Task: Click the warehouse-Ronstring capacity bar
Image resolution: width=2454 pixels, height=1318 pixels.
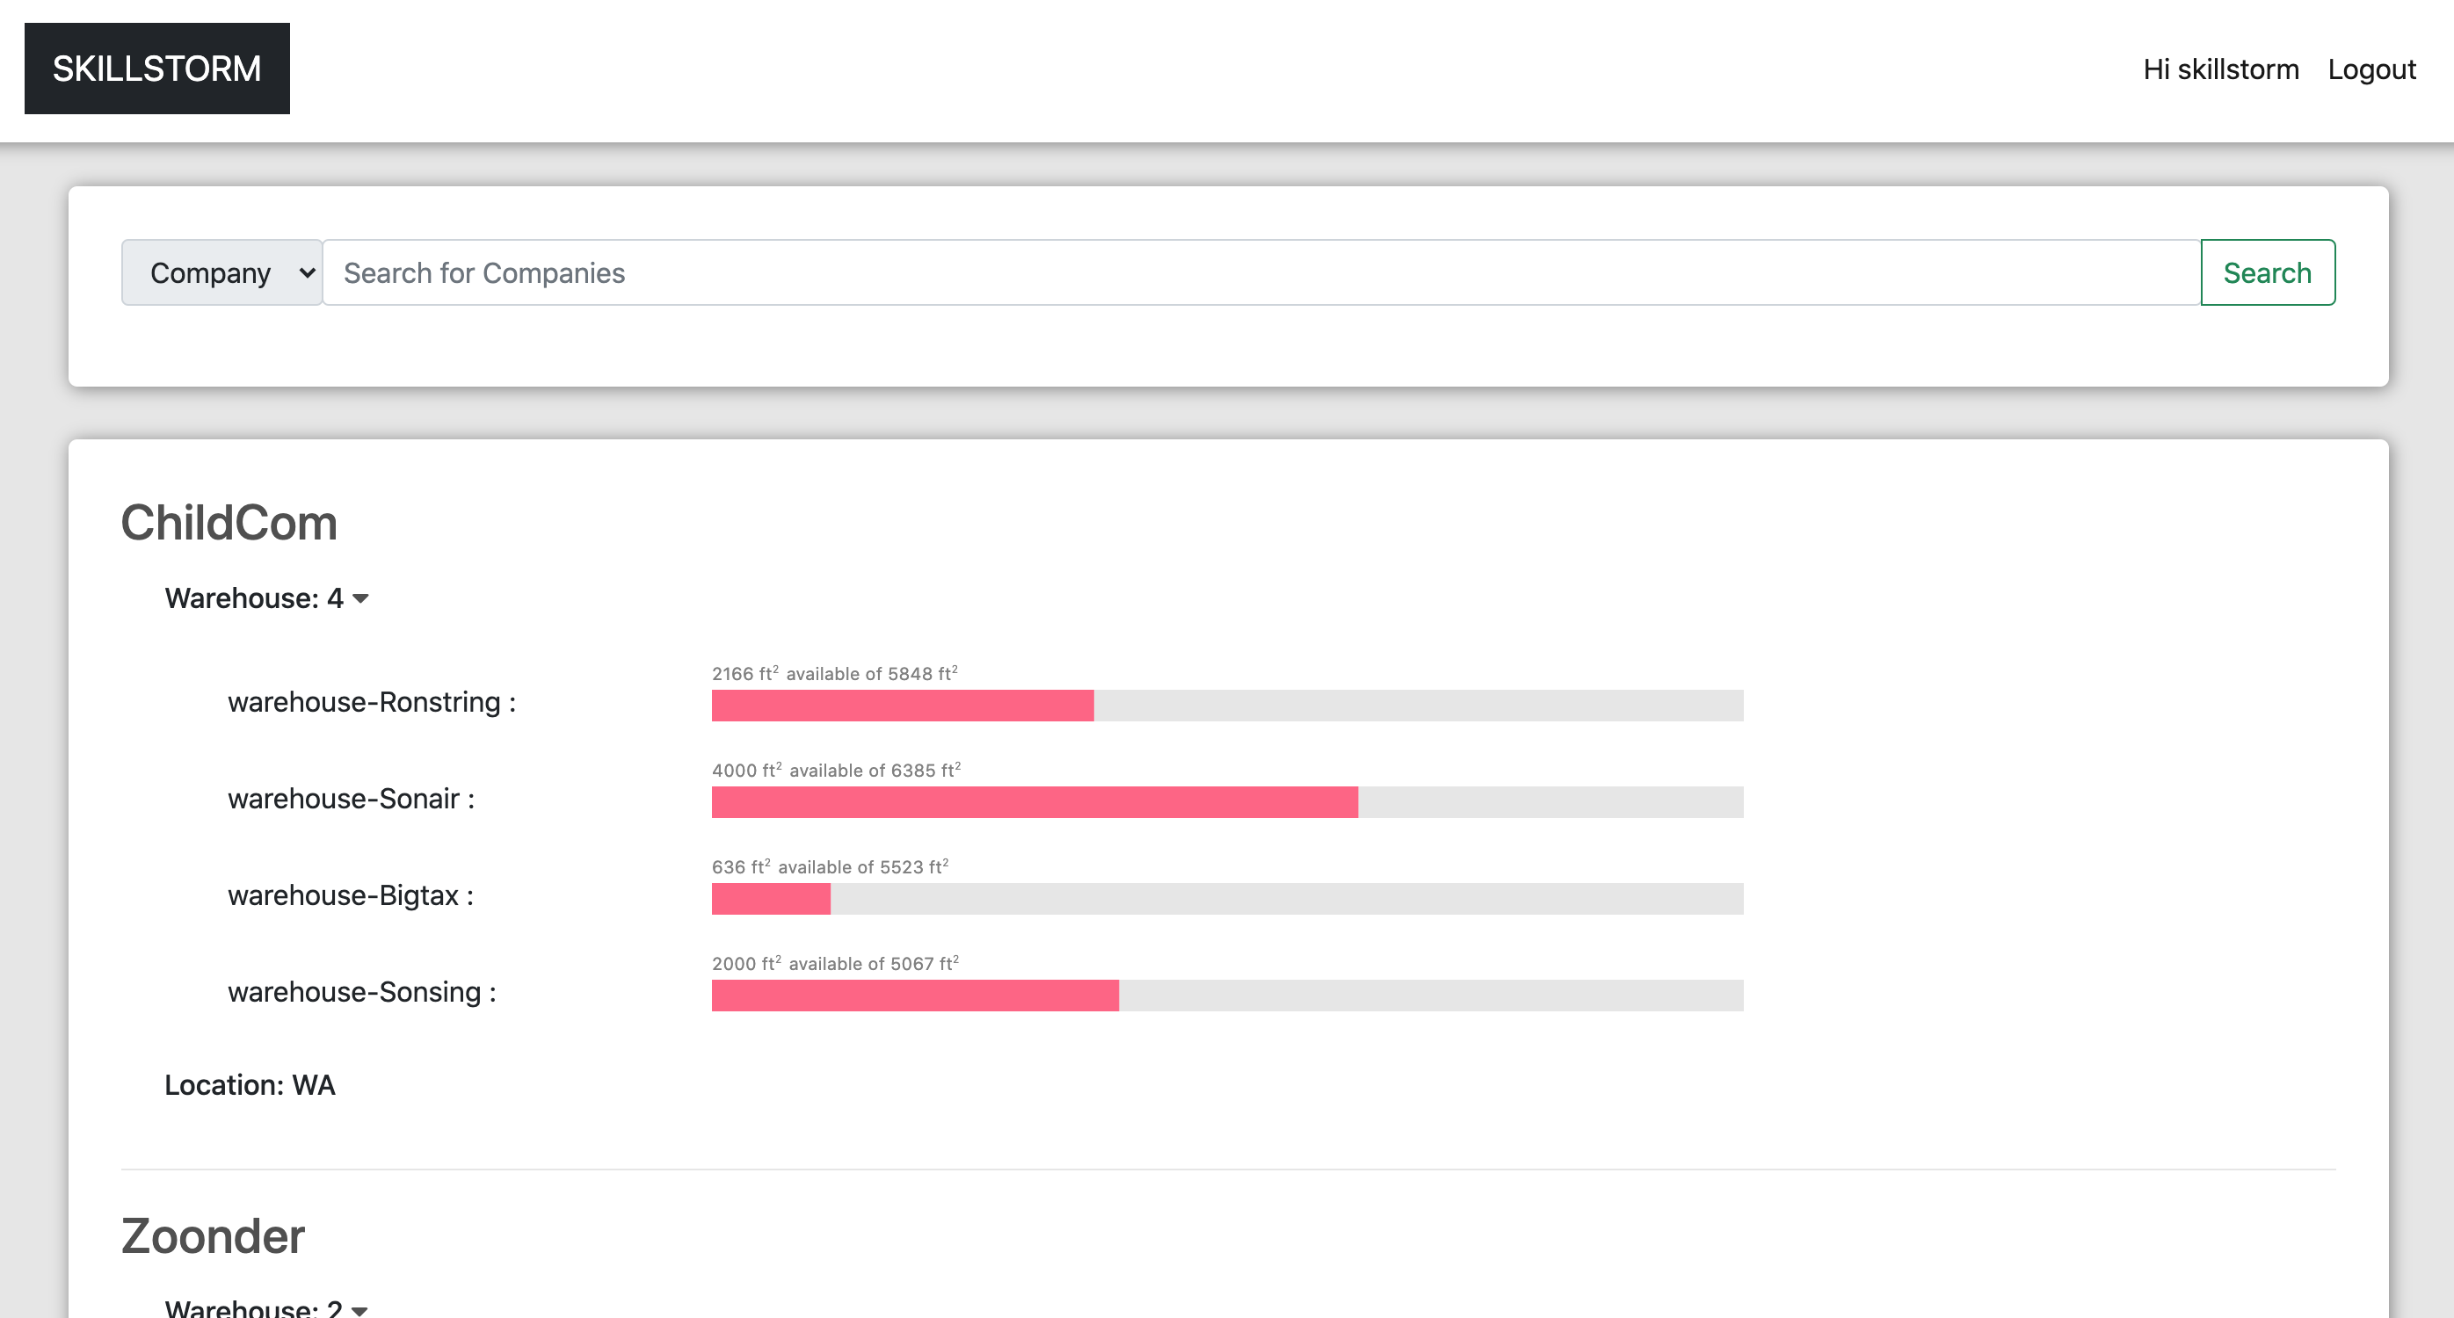Action: tap(1227, 706)
